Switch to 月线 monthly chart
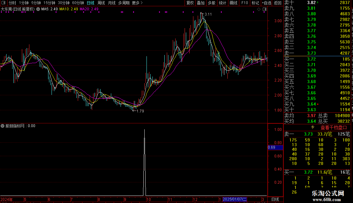 112,3
